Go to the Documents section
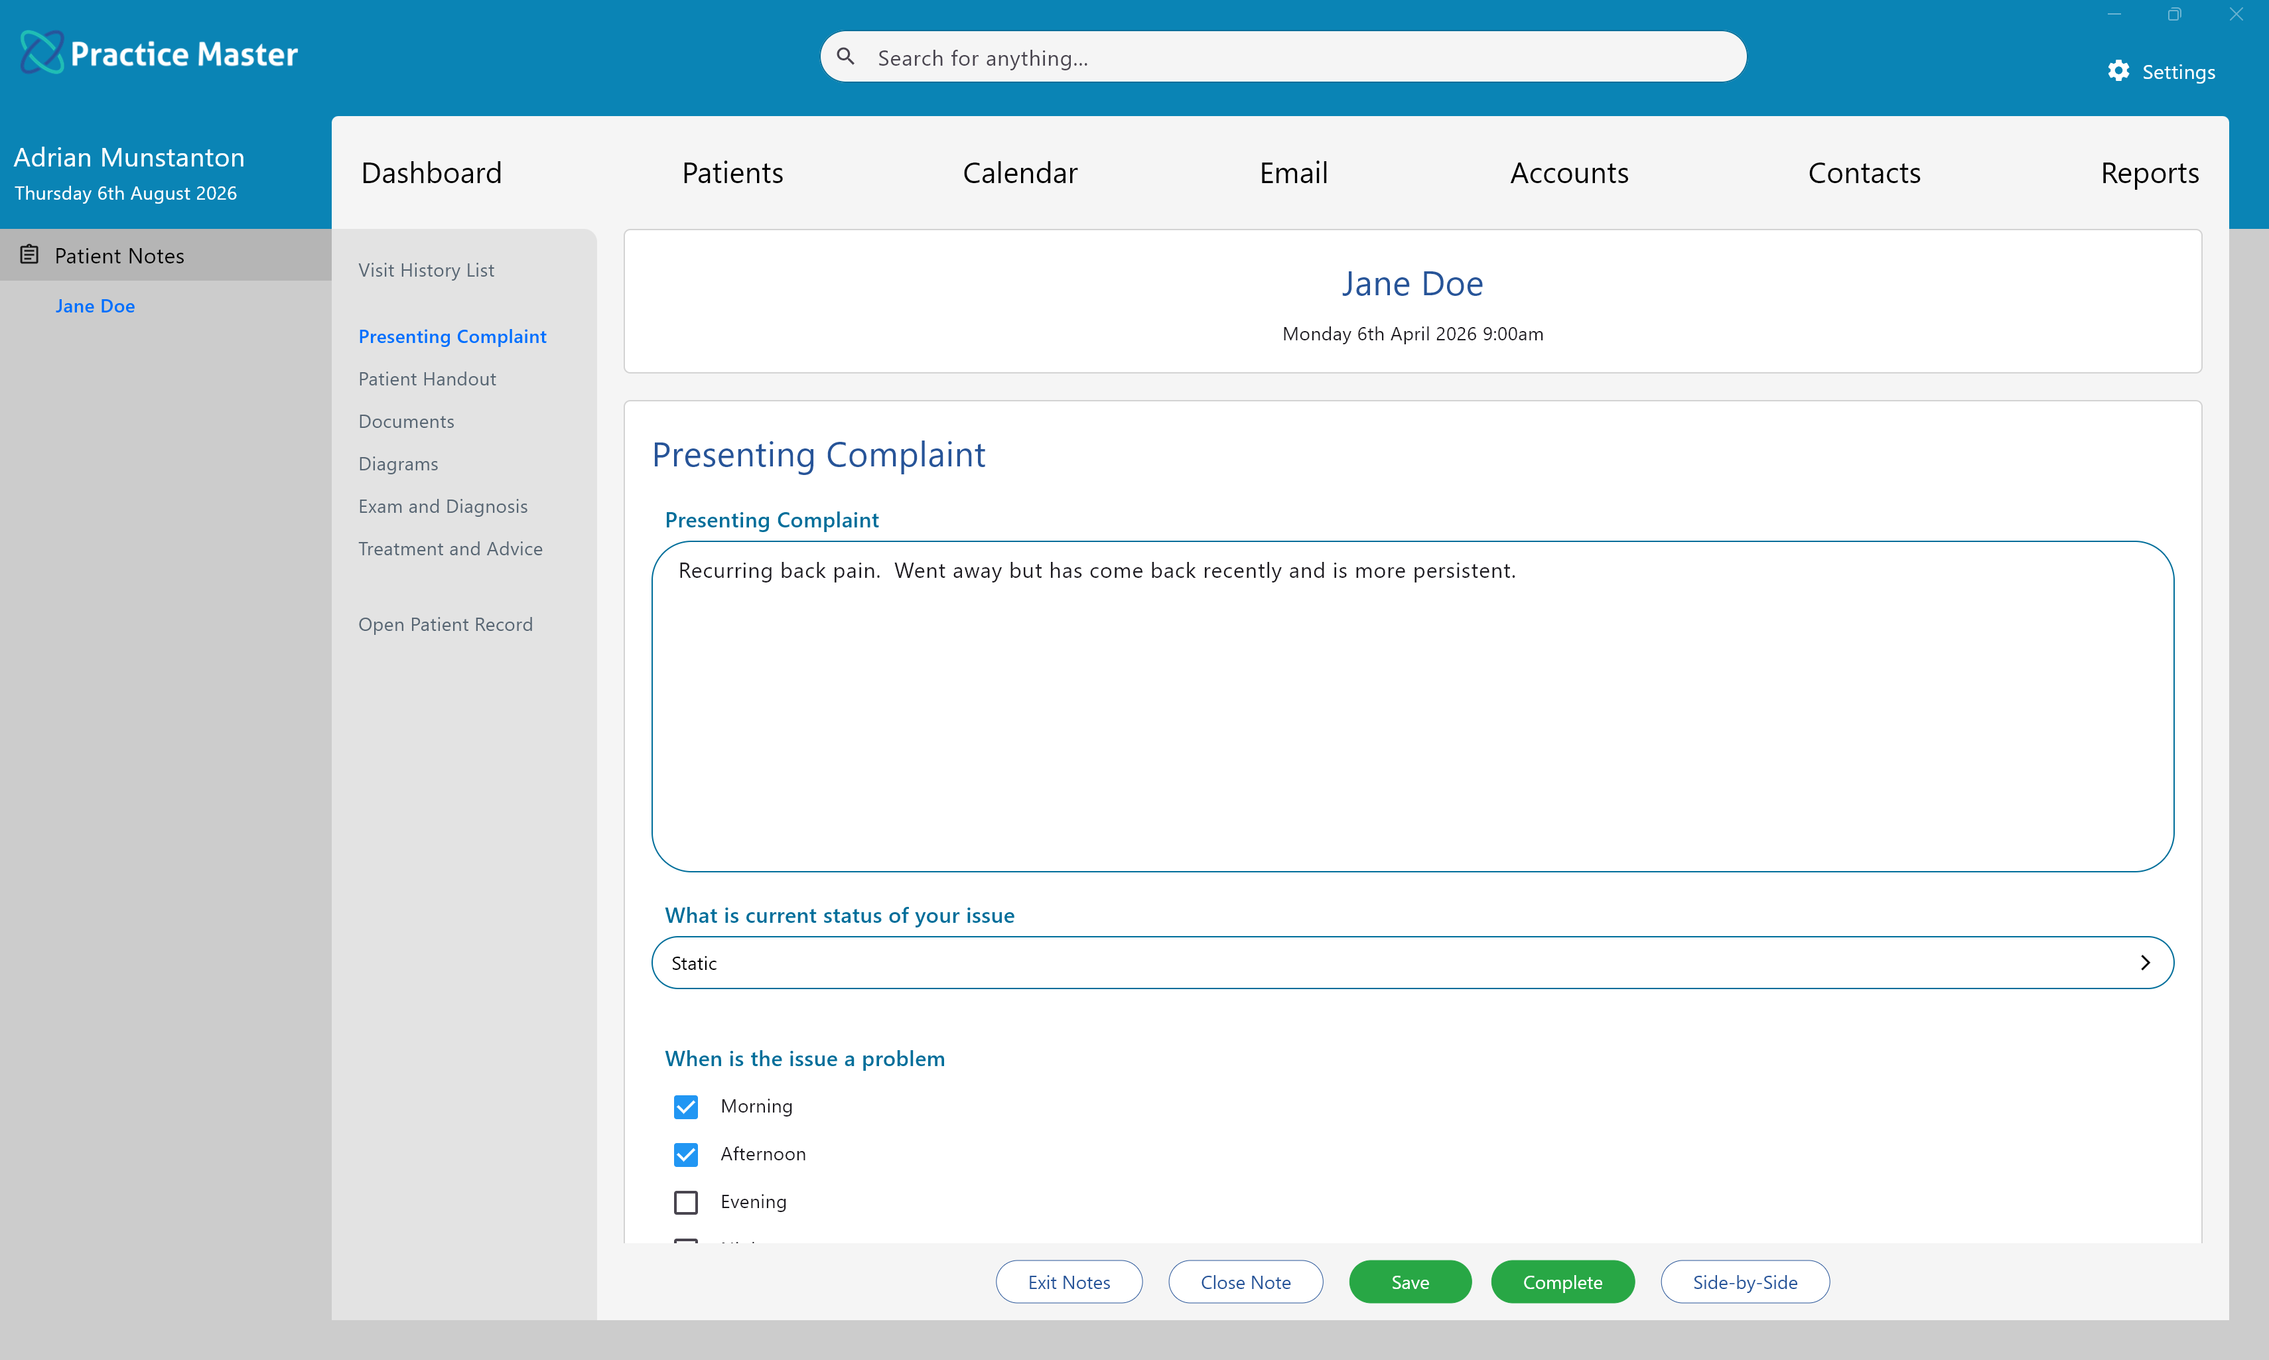 (406, 421)
